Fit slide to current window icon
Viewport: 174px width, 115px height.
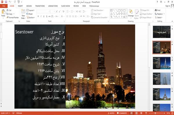point(172,113)
